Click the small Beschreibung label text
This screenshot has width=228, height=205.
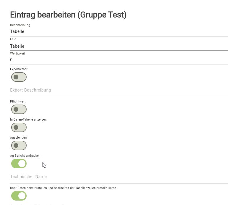pyautogui.click(x=20, y=25)
